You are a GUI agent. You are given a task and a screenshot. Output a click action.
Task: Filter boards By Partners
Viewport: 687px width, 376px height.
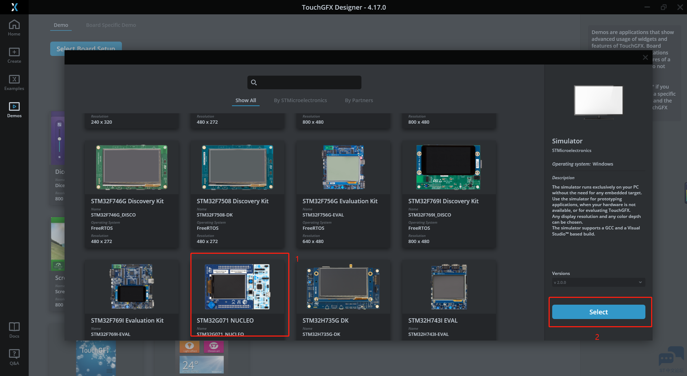coord(359,100)
